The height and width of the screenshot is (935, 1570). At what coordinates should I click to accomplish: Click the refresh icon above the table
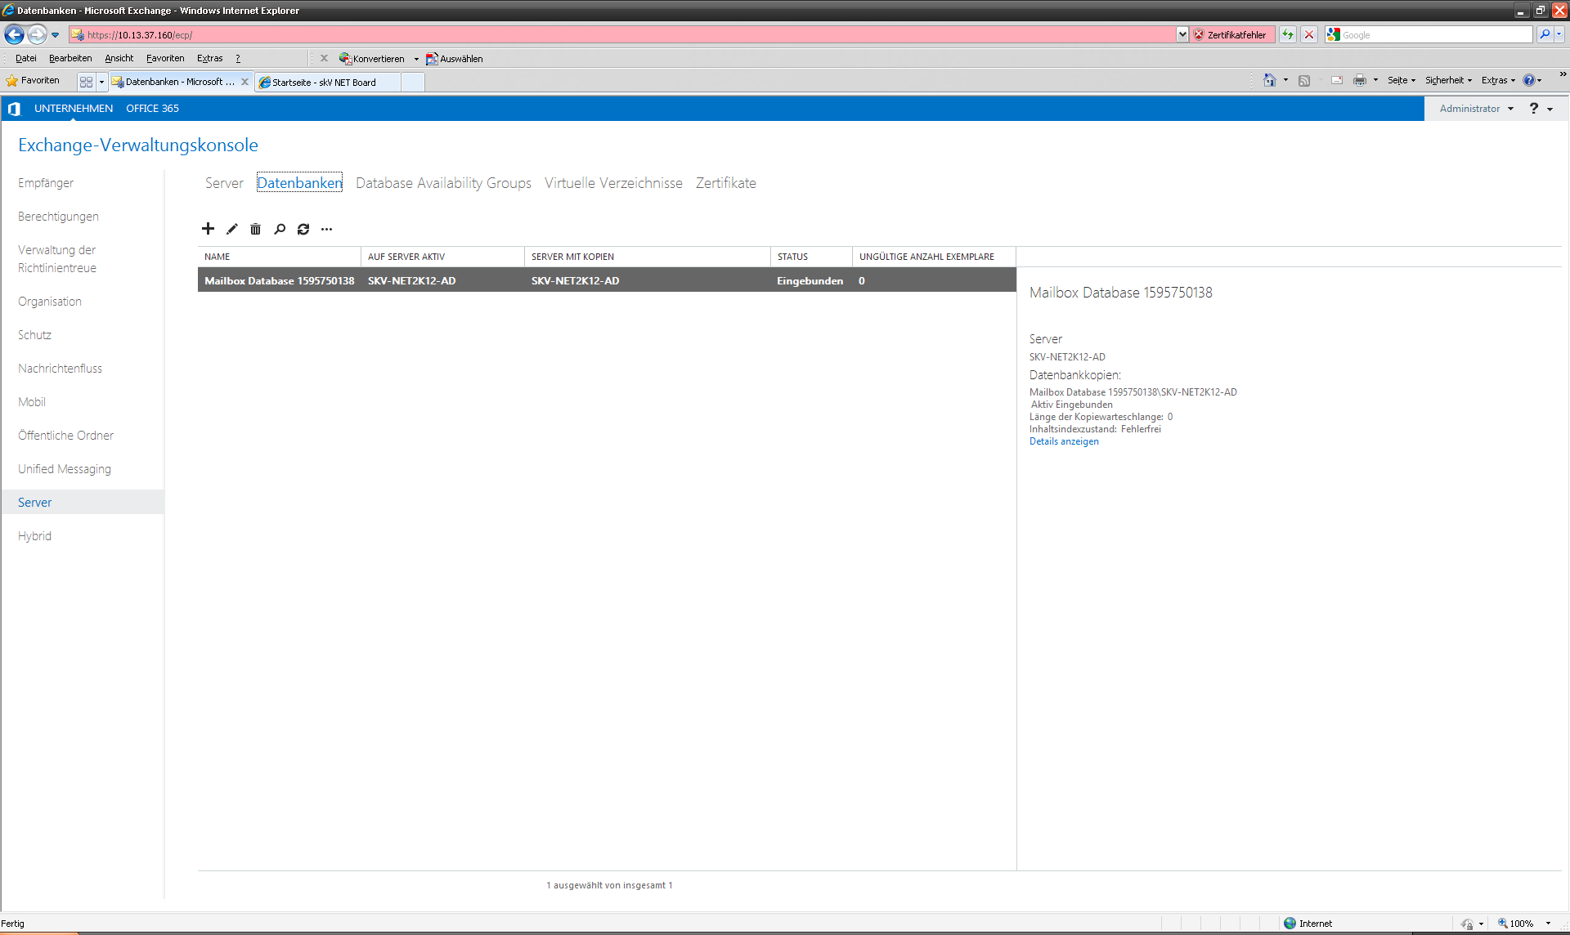tap(303, 229)
